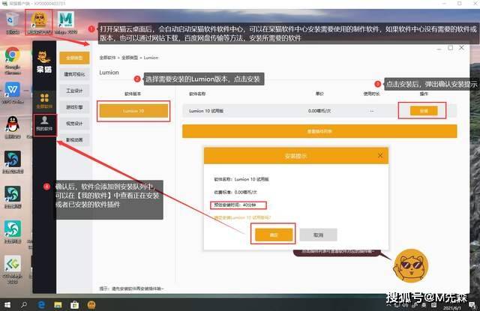Open the Daimao cat software center desktop shortcut

[x=39, y=22]
